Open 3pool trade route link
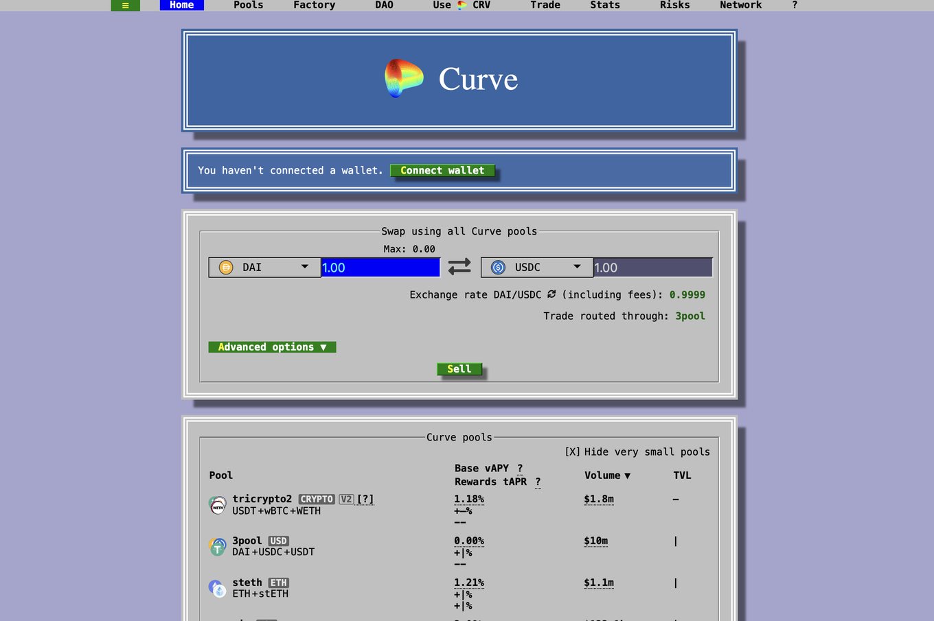934x621 pixels. (690, 316)
